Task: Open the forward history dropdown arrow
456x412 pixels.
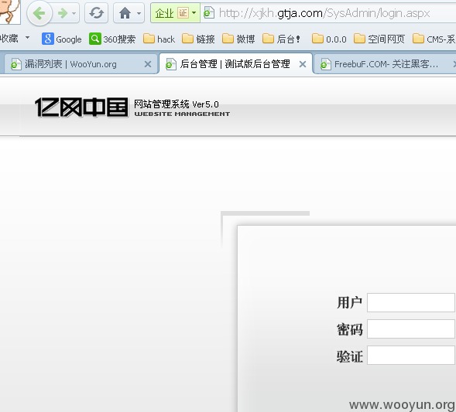Action: [x=74, y=13]
